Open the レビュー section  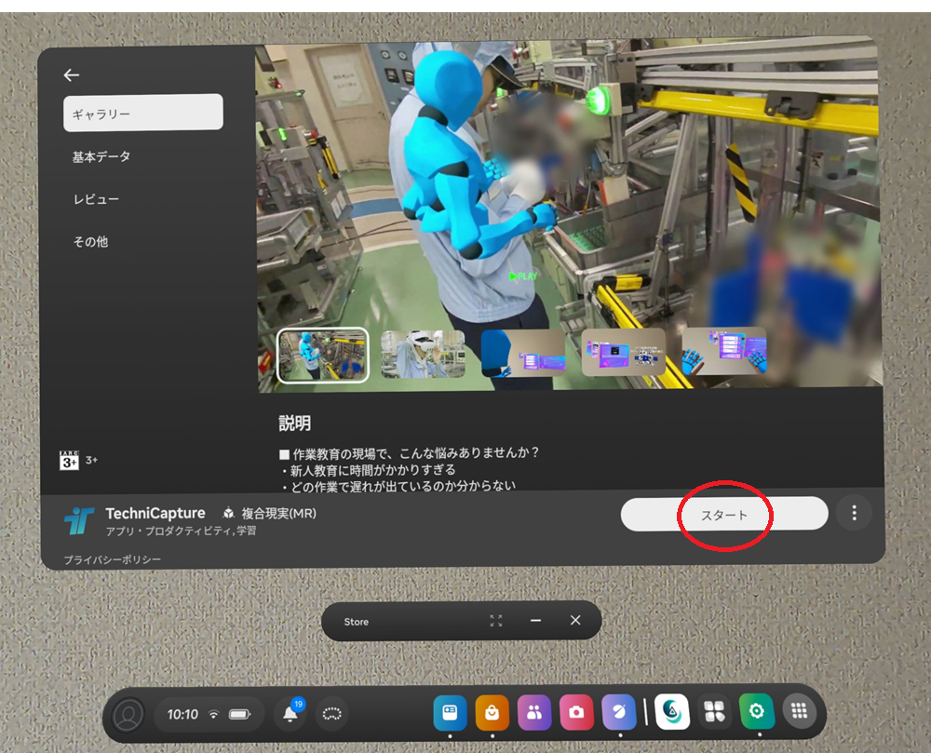(96, 199)
